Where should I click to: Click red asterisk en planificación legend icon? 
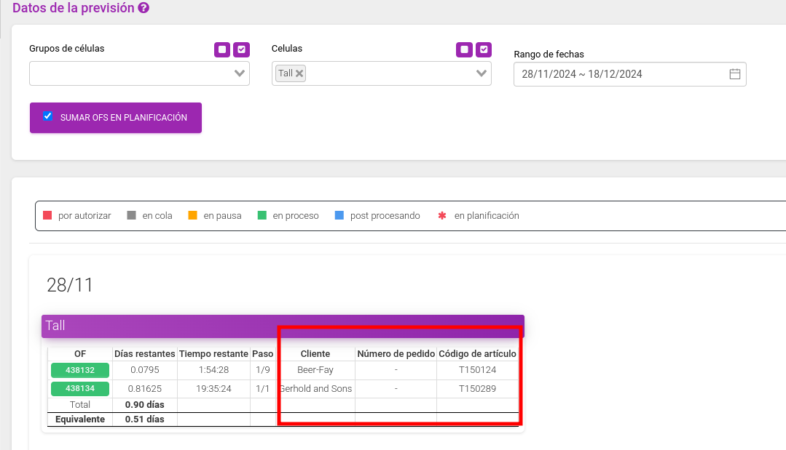442,215
